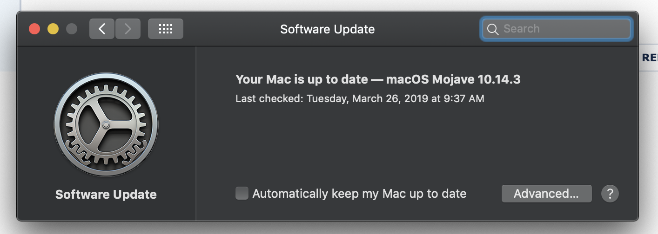
Task: Click the magnifying glass search icon
Action: pos(493,29)
